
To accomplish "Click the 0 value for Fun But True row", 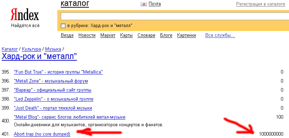I will click(282, 72).
